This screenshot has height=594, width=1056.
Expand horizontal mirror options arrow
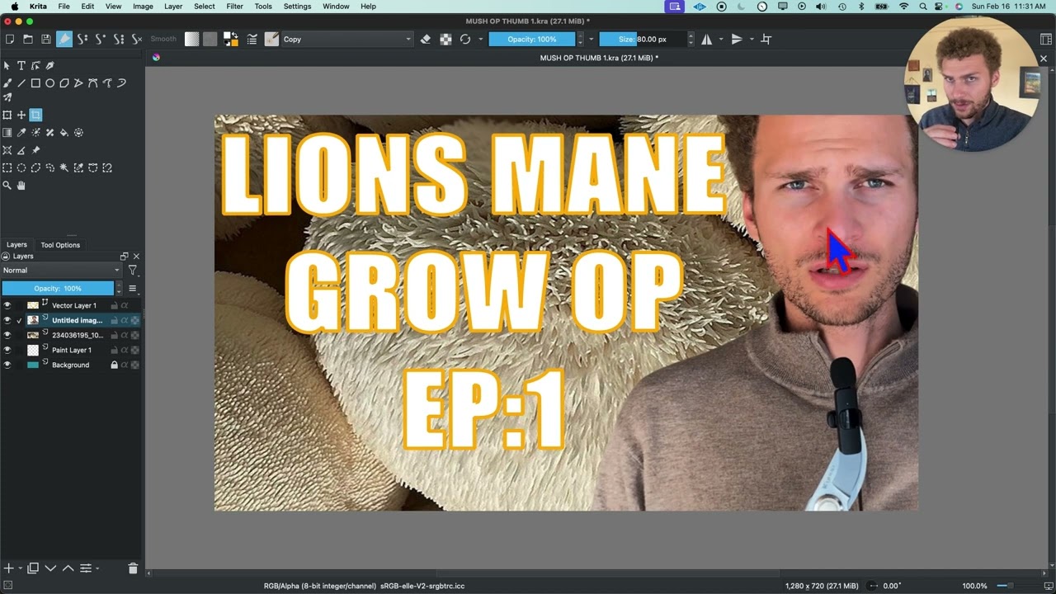click(721, 39)
